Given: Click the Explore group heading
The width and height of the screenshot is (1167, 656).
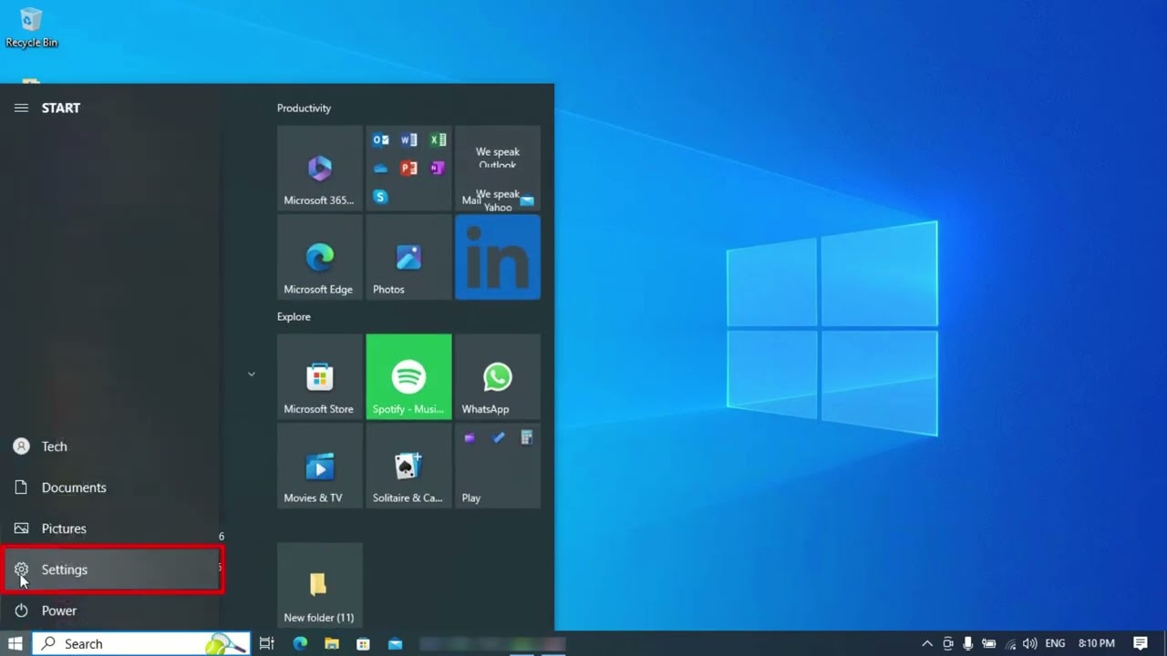Looking at the screenshot, I should pyautogui.click(x=294, y=316).
